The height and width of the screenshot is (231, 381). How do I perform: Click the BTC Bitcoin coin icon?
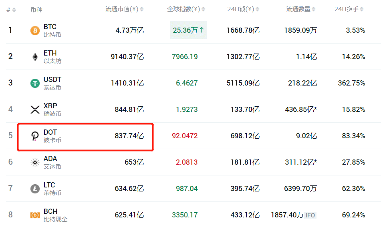tap(35, 30)
